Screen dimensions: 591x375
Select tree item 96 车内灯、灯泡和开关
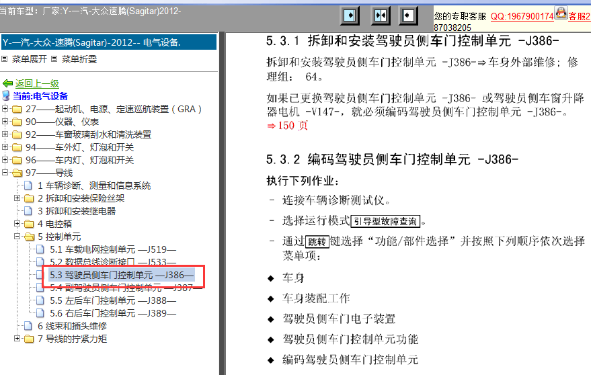[79, 160]
